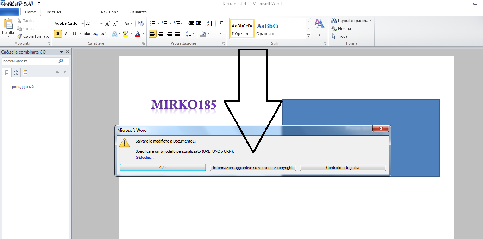This screenshot has height=239, width=483.
Task: Click the Incolla paste icon
Action: tap(8, 24)
